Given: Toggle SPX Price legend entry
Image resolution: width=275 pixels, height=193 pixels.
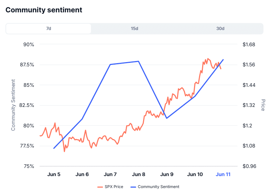Looking at the screenshot, I should point(114,187).
